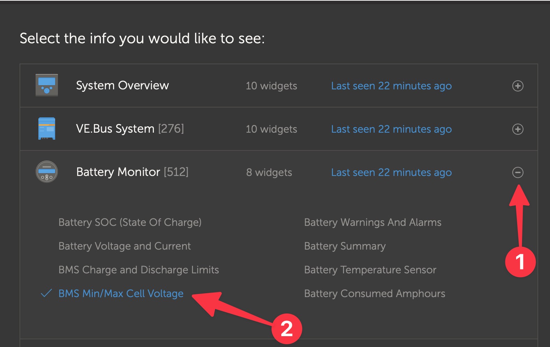The width and height of the screenshot is (550, 347).
Task: Click the System Overview device icon
Action: click(47, 85)
